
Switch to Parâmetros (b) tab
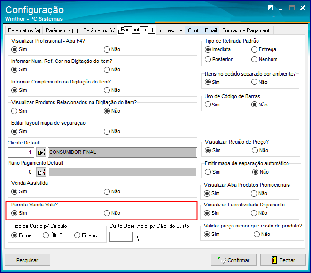point(62,30)
